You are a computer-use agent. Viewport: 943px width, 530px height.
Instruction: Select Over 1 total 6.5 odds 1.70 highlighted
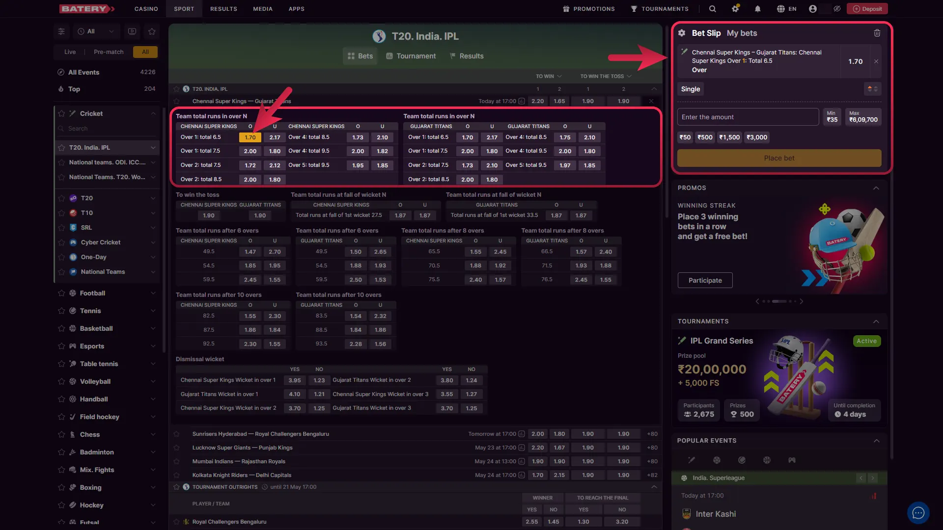(250, 137)
